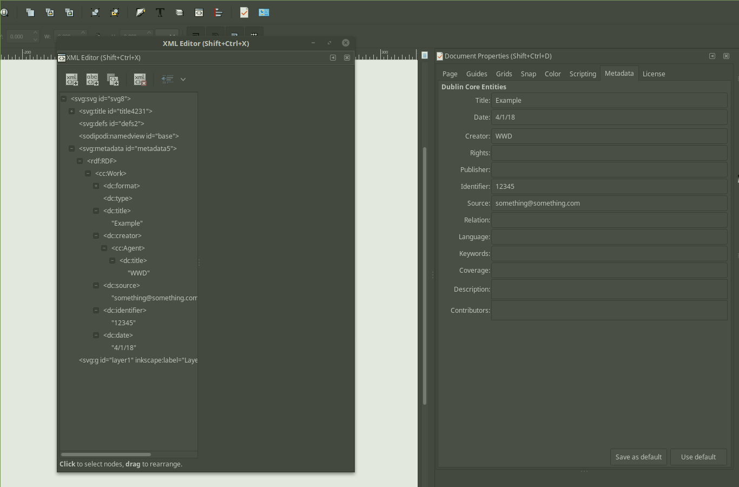
Task: Click New text node icon in XML Editor
Action: click(93, 80)
